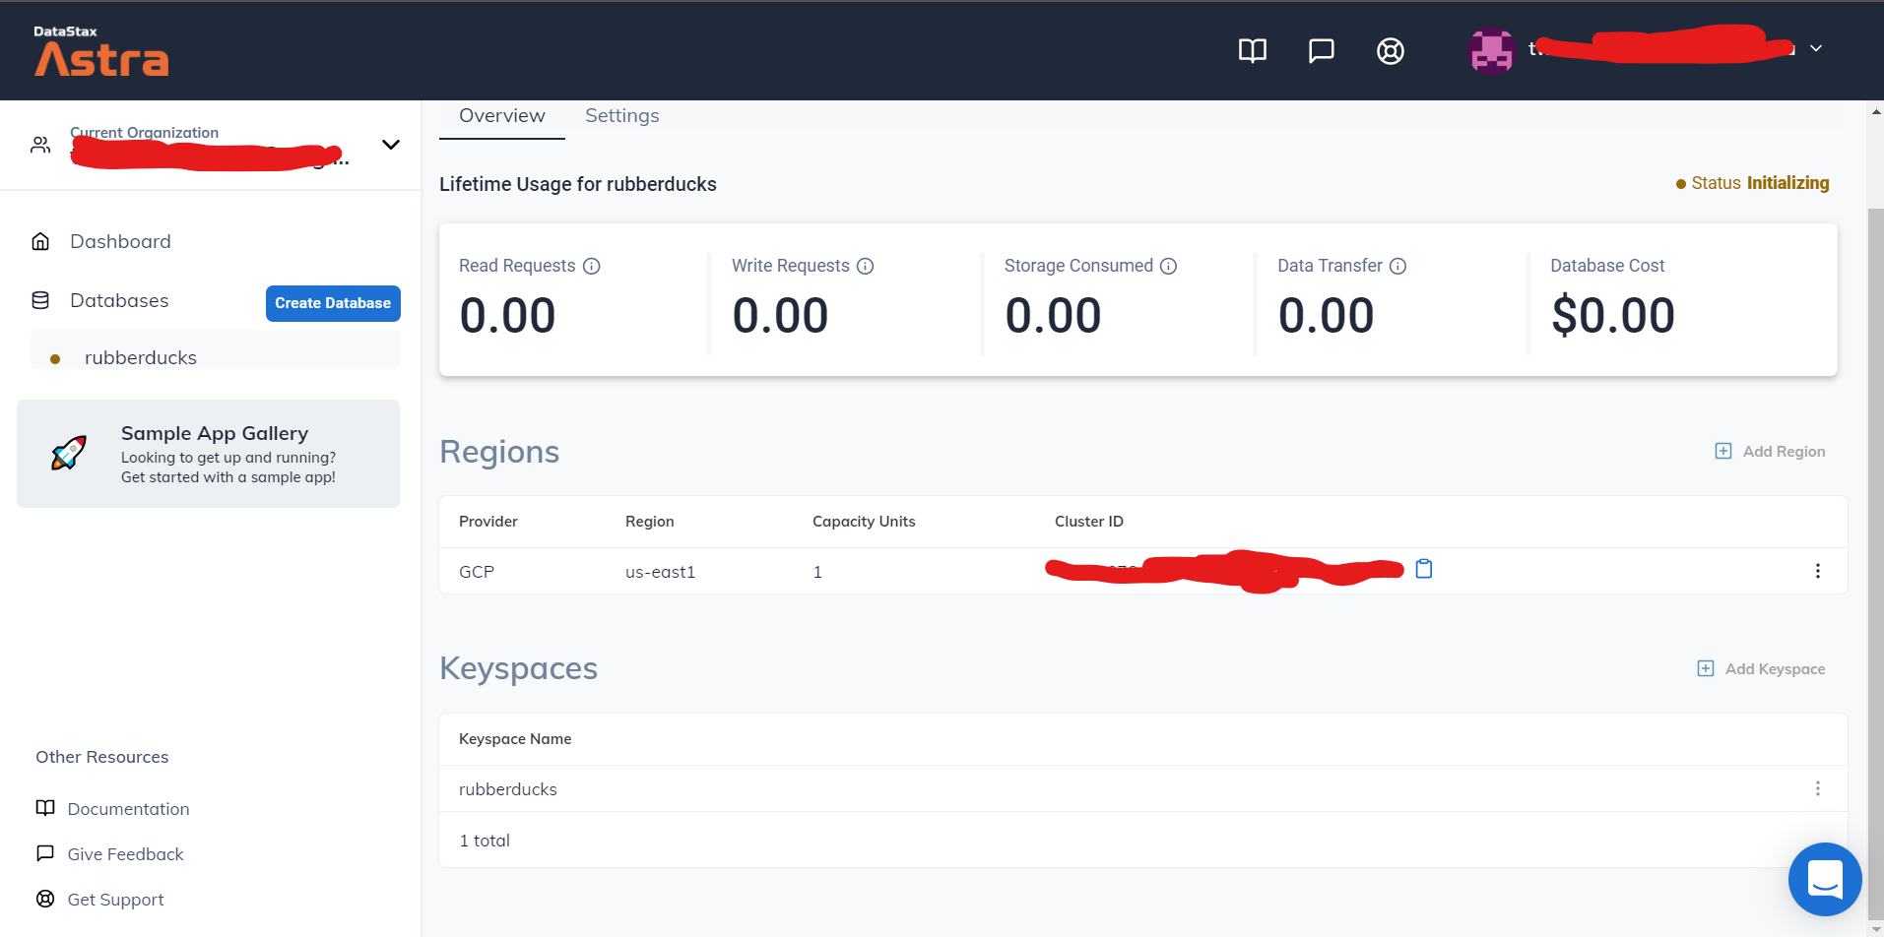Click the Add Keyspace button
This screenshot has width=1884, height=937.
pyautogui.click(x=1761, y=669)
